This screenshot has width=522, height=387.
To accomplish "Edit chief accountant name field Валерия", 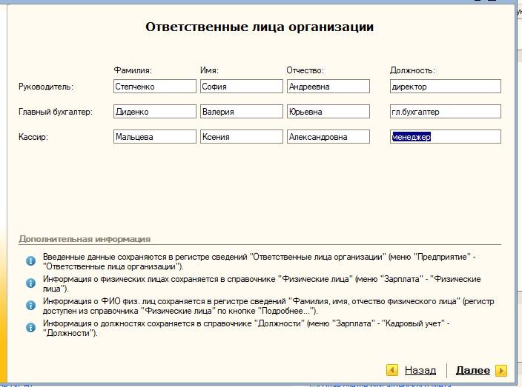I will point(242,112).
